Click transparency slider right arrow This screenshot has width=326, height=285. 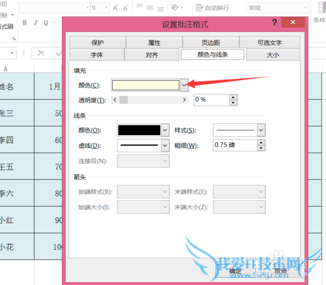click(x=185, y=100)
